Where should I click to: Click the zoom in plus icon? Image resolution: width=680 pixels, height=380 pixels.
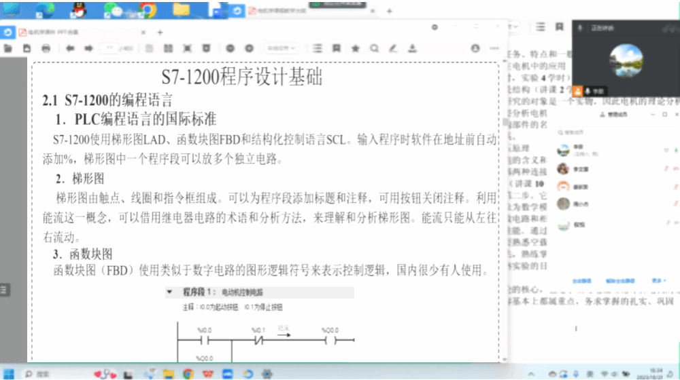tap(250, 49)
